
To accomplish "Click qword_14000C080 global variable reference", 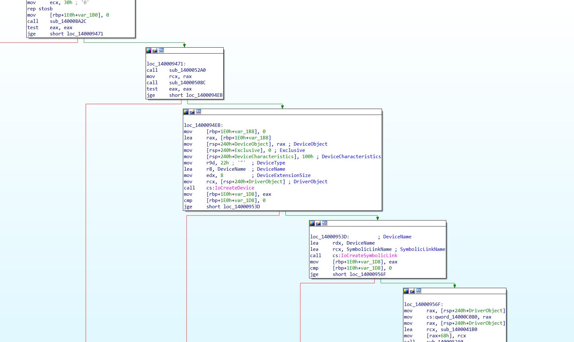I will [455, 317].
